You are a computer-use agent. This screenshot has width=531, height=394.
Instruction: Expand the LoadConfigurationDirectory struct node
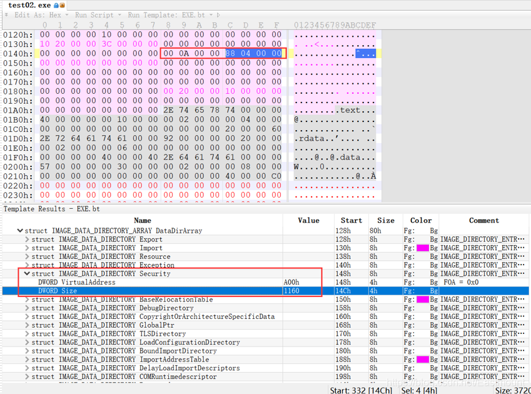pos(27,342)
